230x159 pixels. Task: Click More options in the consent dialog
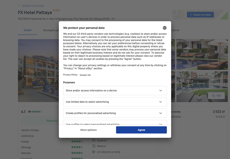89,130
